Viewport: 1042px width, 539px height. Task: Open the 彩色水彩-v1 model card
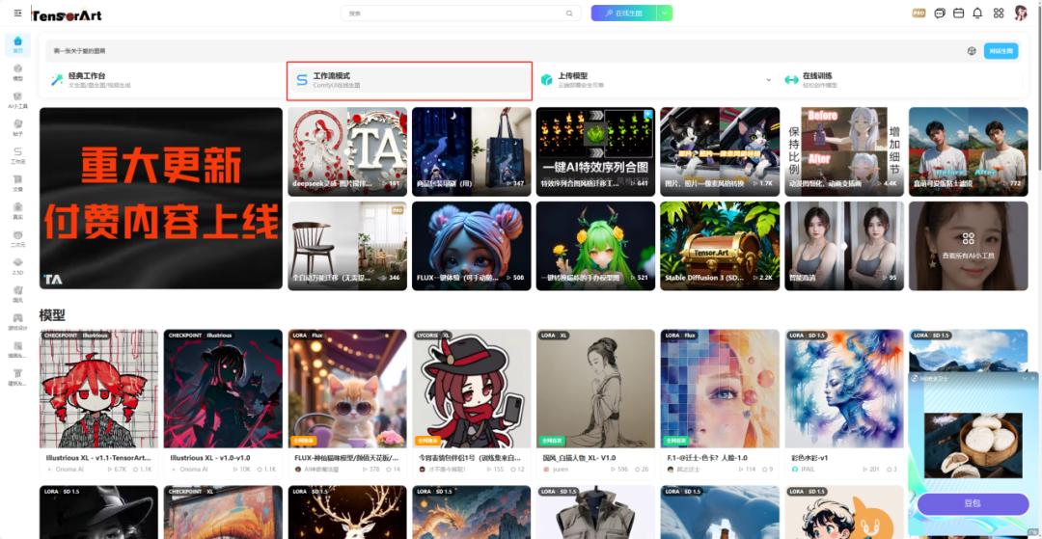[x=844, y=403]
